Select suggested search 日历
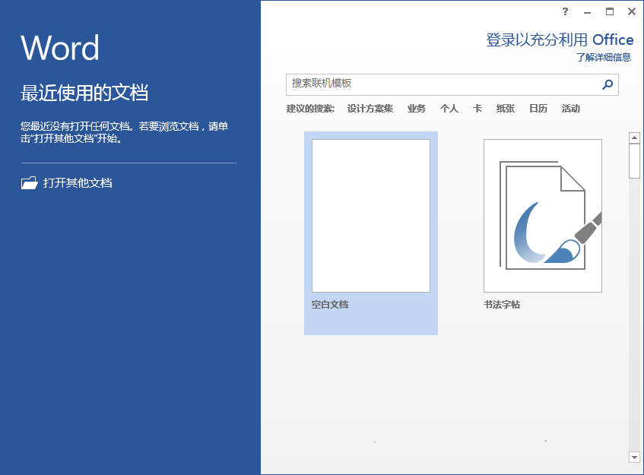Viewport: 644px width, 475px height. click(x=538, y=109)
